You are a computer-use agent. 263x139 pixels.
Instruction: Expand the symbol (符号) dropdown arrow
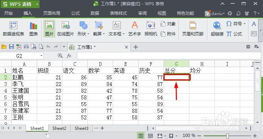(244, 24)
